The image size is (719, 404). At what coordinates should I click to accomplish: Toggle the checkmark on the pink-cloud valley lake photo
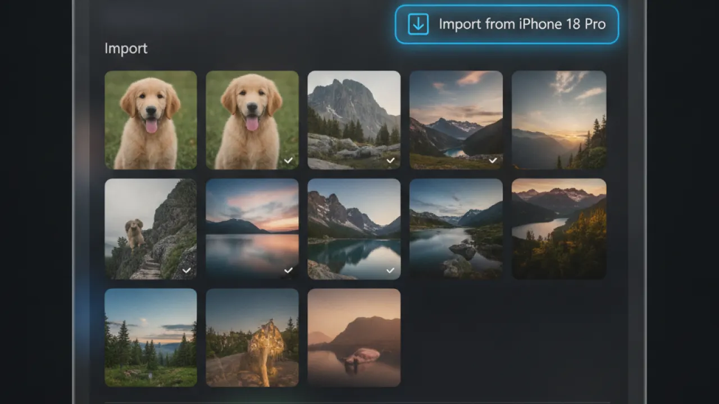(x=493, y=160)
